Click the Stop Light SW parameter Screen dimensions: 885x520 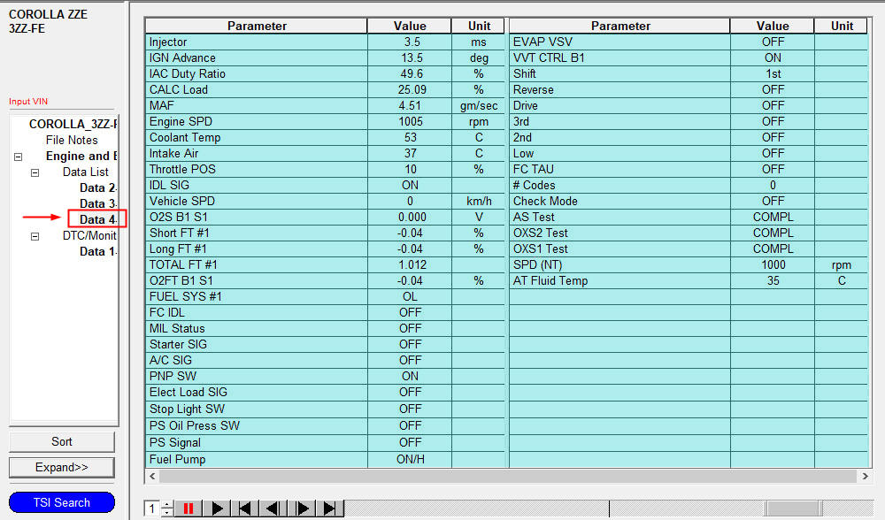[x=257, y=409]
